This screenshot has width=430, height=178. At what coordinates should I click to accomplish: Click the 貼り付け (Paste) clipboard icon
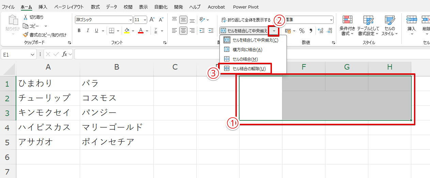tap(13, 20)
